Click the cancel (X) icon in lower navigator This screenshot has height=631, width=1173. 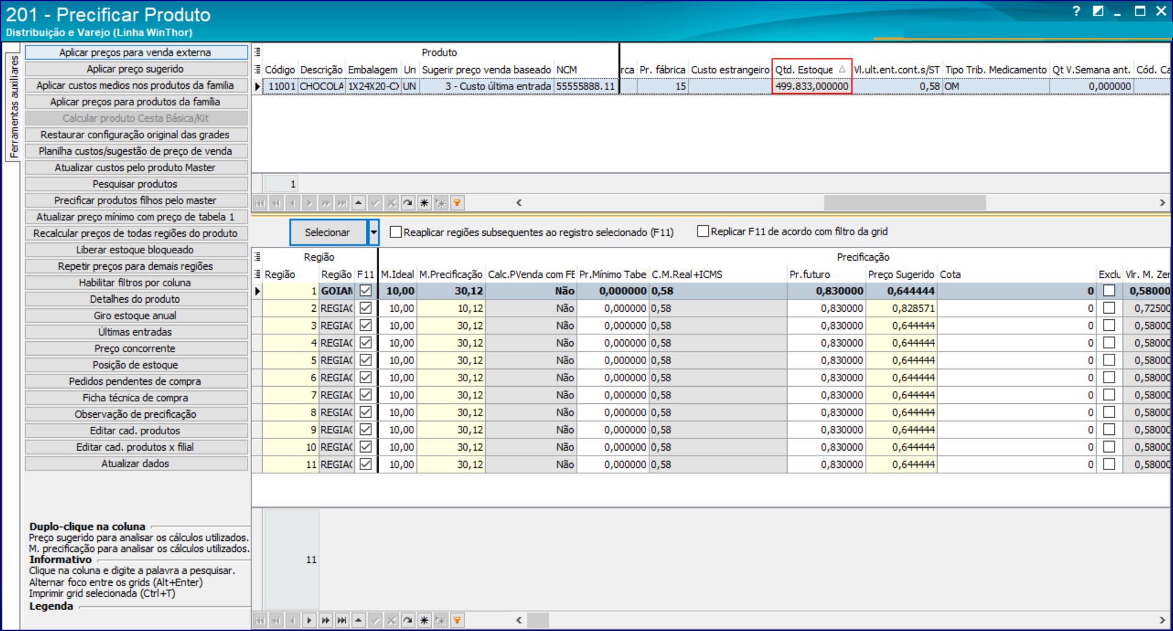coord(391,621)
